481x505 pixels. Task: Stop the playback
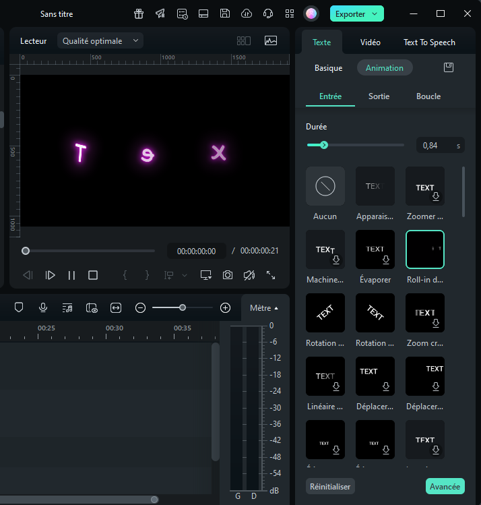pos(93,275)
